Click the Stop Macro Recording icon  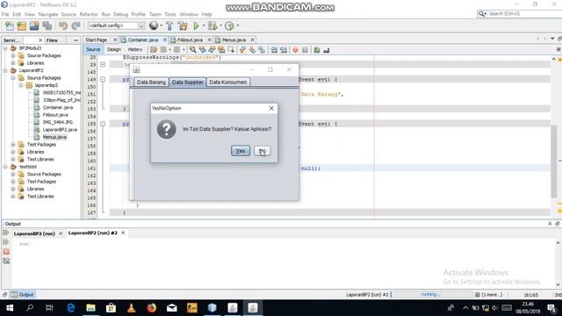[305, 50]
